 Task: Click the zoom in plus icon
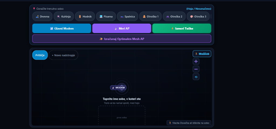(196, 61)
